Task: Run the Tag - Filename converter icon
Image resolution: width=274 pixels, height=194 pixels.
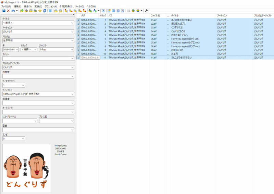Action: pyautogui.click(x=66, y=11)
